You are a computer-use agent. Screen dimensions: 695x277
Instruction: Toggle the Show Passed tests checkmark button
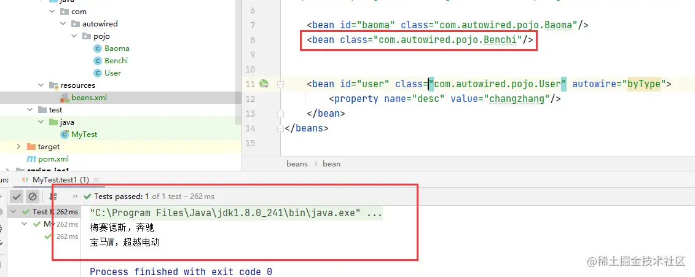coord(17,197)
